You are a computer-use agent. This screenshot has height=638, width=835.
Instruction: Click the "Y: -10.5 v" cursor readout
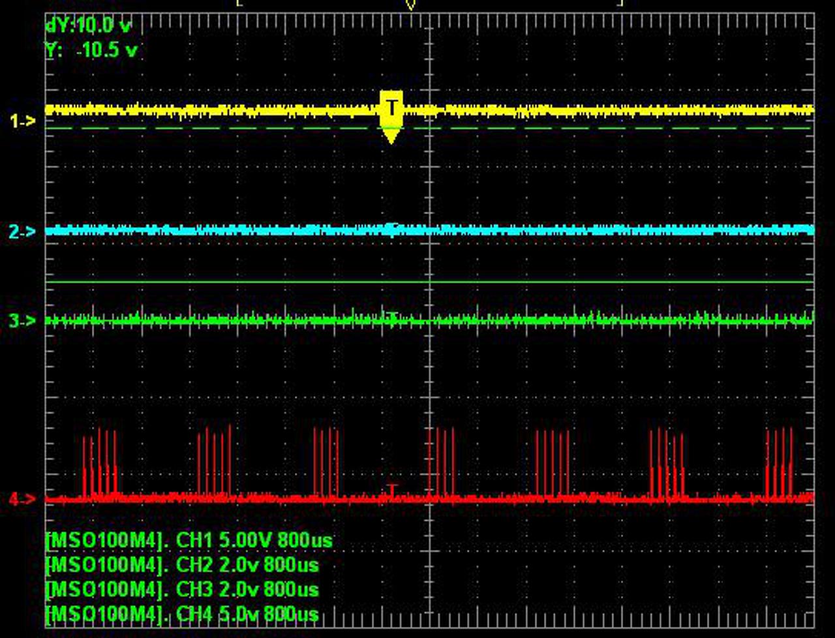(91, 50)
